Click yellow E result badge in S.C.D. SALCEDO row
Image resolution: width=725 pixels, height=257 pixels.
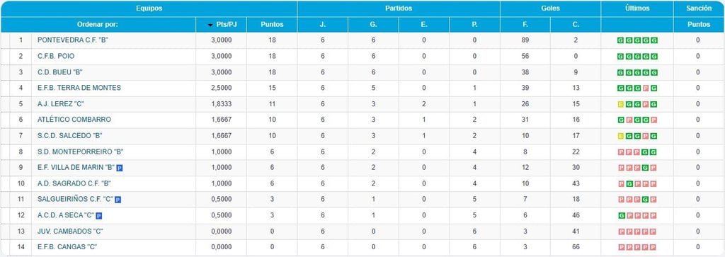[x=621, y=136]
